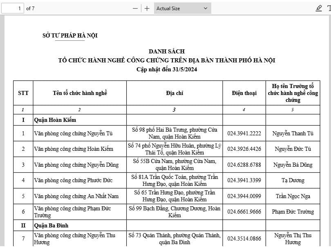Click address 'Số 74 phố Nguyễn Hữu Huân'
331x247 pixels.
(x=161, y=146)
